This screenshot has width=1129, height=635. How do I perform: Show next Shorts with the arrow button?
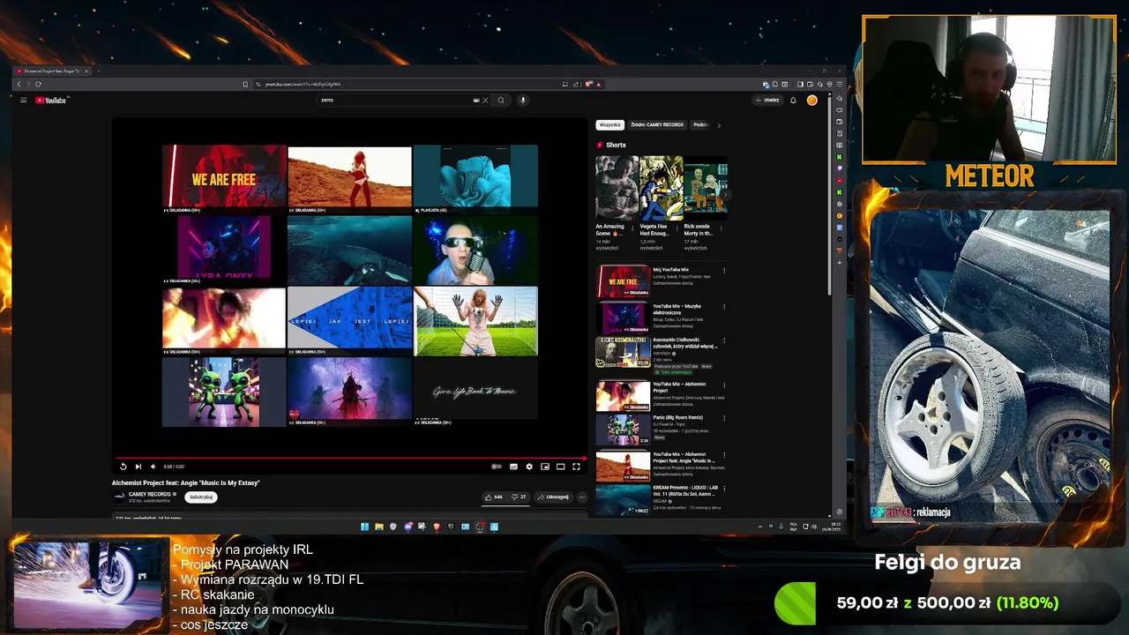724,193
